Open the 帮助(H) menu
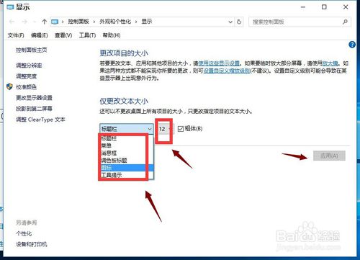 point(112,35)
